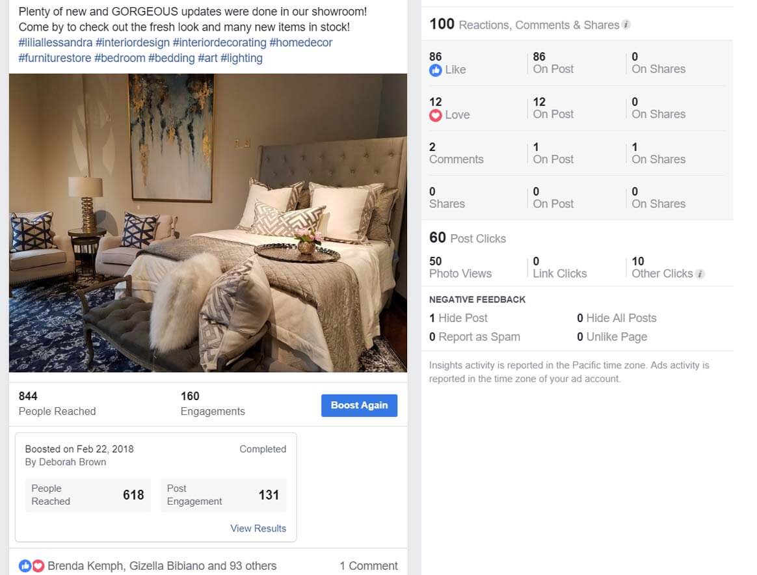The image size is (757, 575).
Task: Click the #bedding hashtag
Action: tap(172, 58)
